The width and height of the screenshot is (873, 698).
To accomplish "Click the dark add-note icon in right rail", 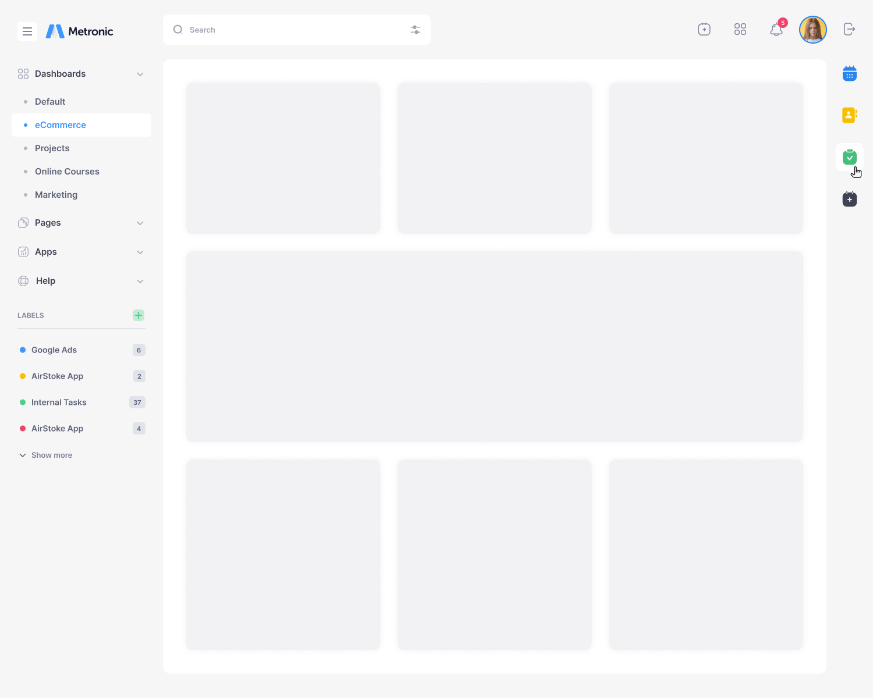I will [x=849, y=200].
